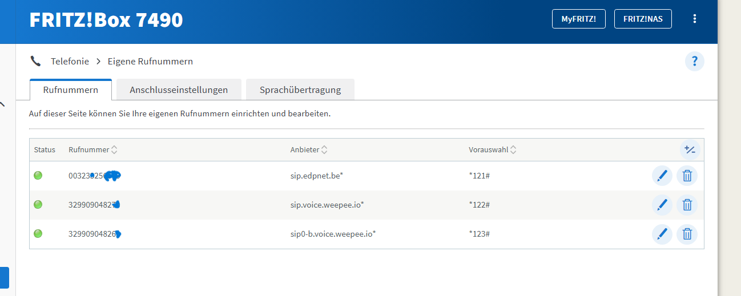Screen dimensions: 741x296
Task: Select provider text sip.edpnet.be*
Action: coord(316,176)
